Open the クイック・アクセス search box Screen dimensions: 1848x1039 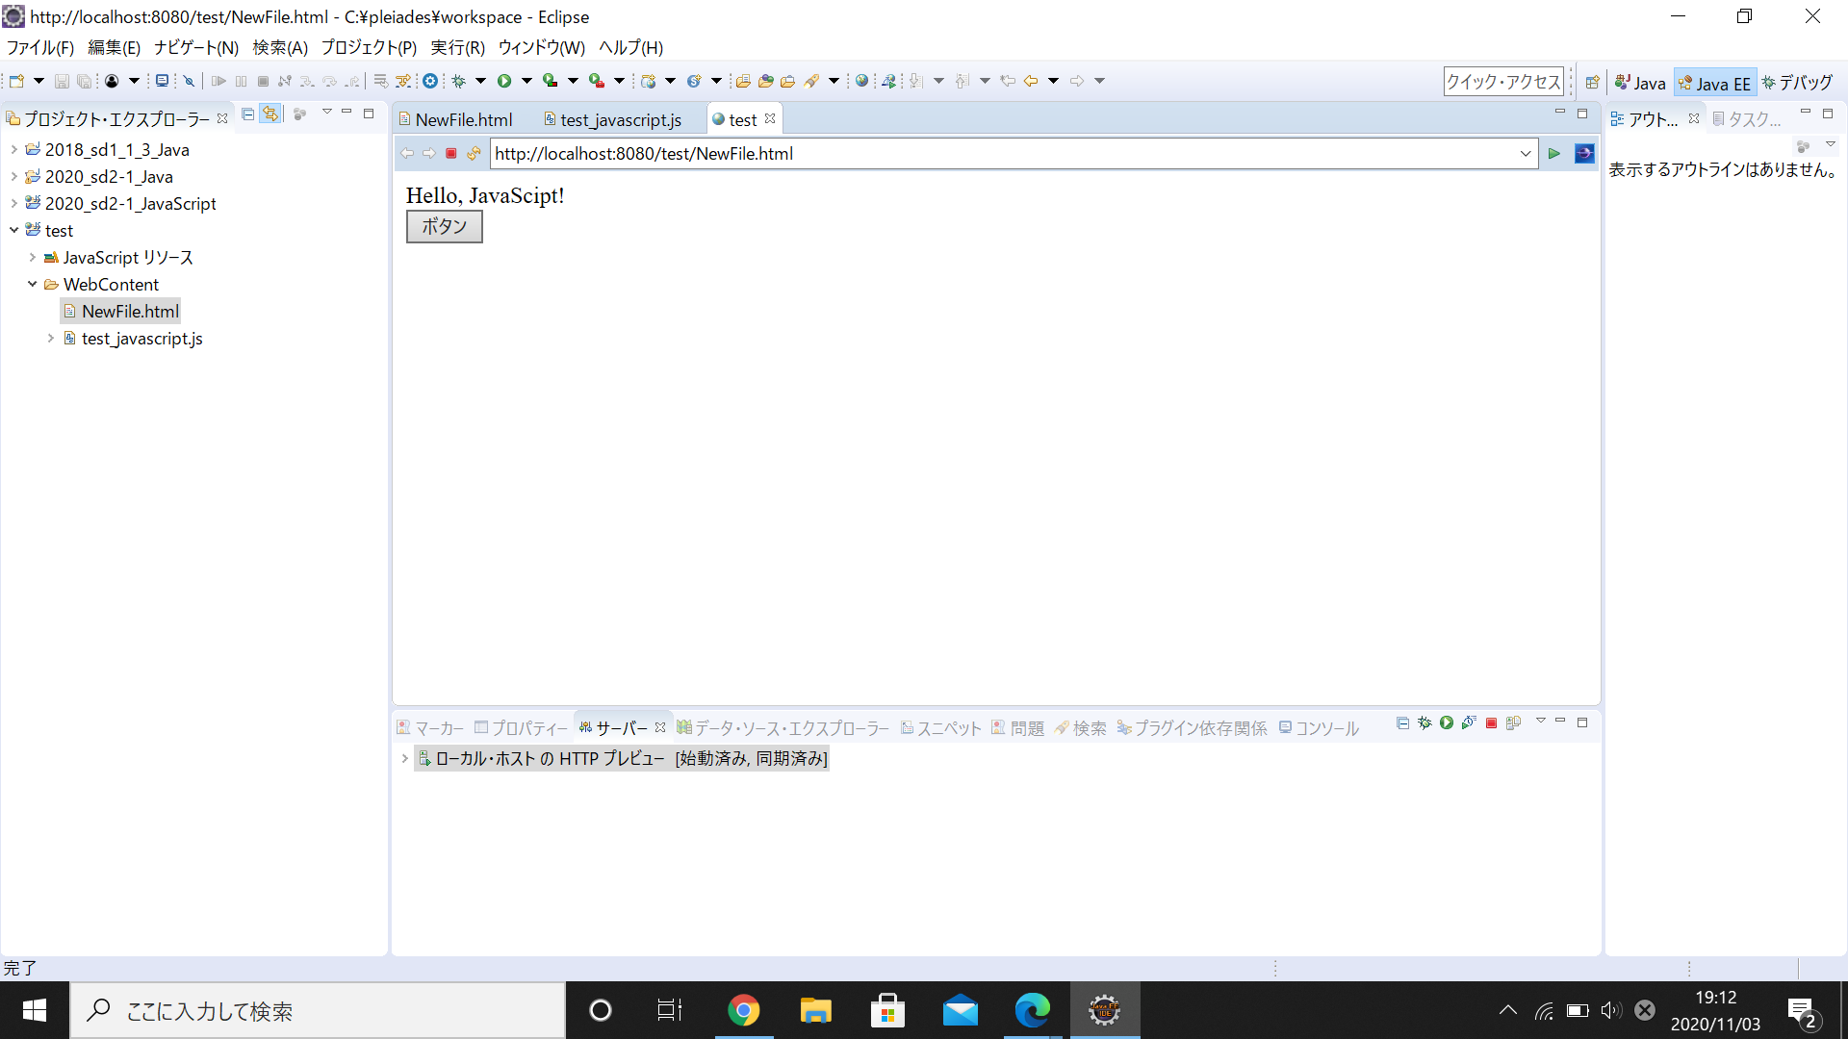(x=1503, y=82)
